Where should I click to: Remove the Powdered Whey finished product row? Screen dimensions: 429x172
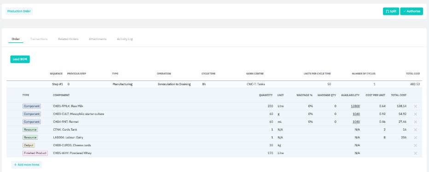tap(415, 153)
